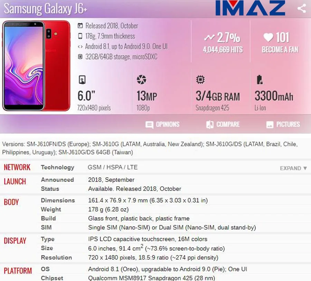The height and width of the screenshot is (281, 311).
Task: Click the 6.0" display size spec
Action: (x=86, y=96)
